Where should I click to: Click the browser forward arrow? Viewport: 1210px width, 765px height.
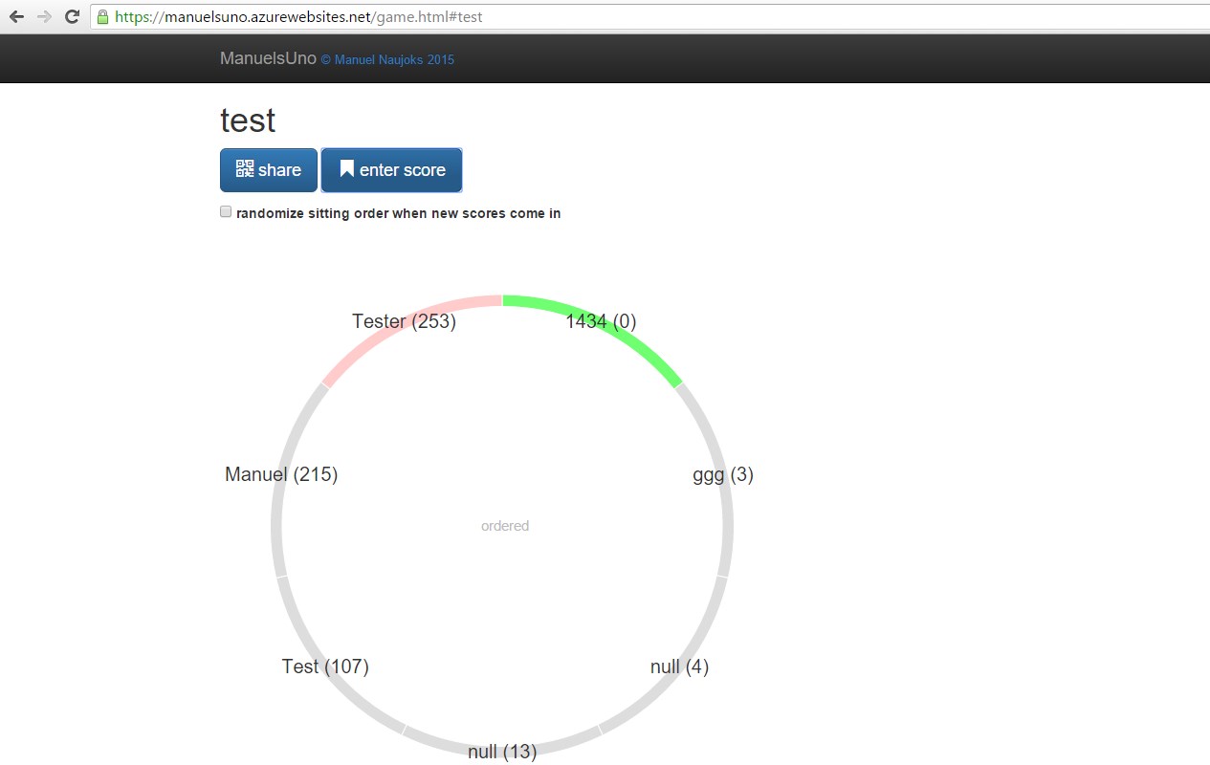44,17
